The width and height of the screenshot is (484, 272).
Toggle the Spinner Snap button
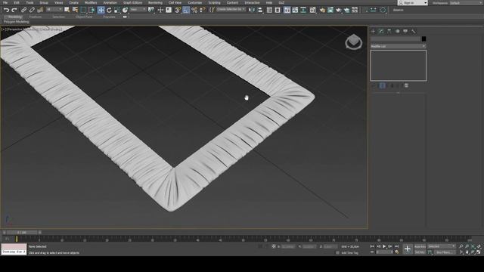point(202,10)
